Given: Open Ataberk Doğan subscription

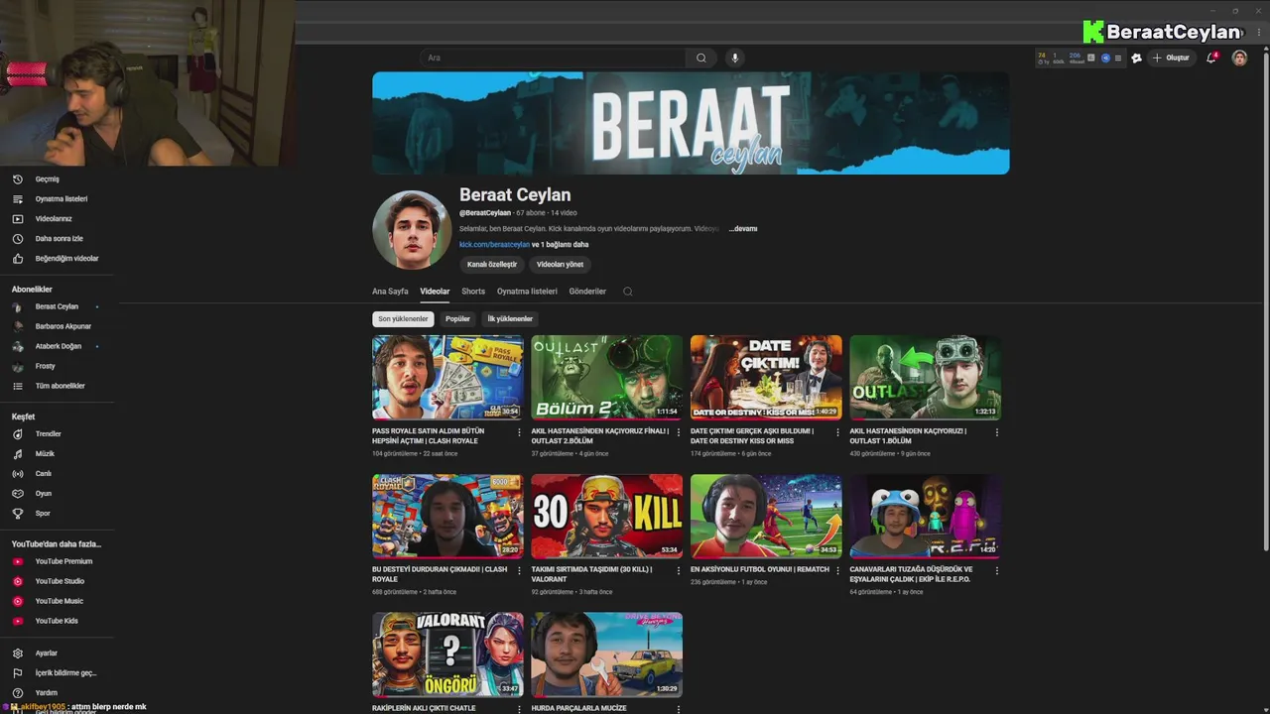Looking at the screenshot, I should tap(55, 346).
